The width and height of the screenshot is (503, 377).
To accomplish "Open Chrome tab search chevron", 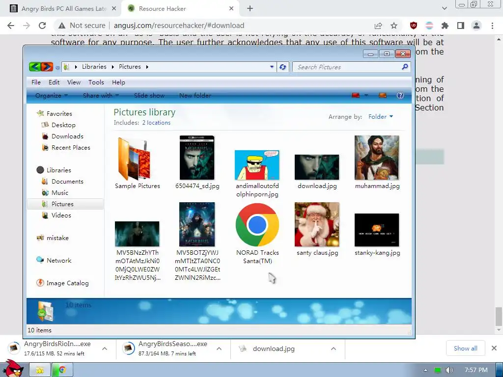I will pyautogui.click(x=444, y=9).
